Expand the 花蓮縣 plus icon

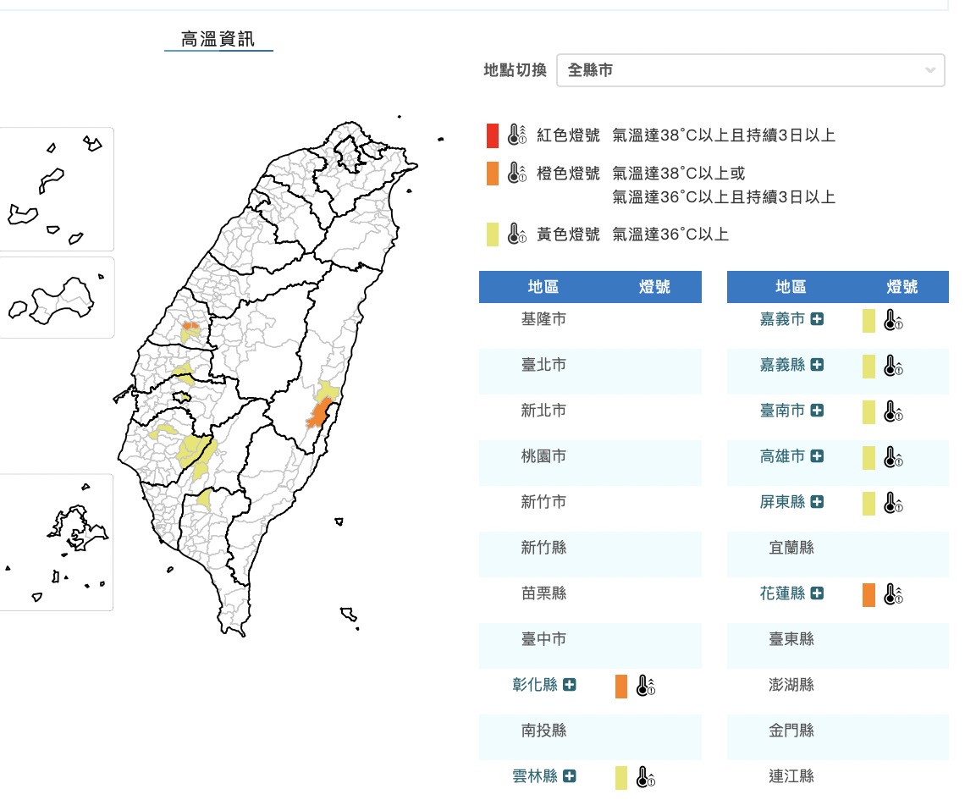coord(817,593)
